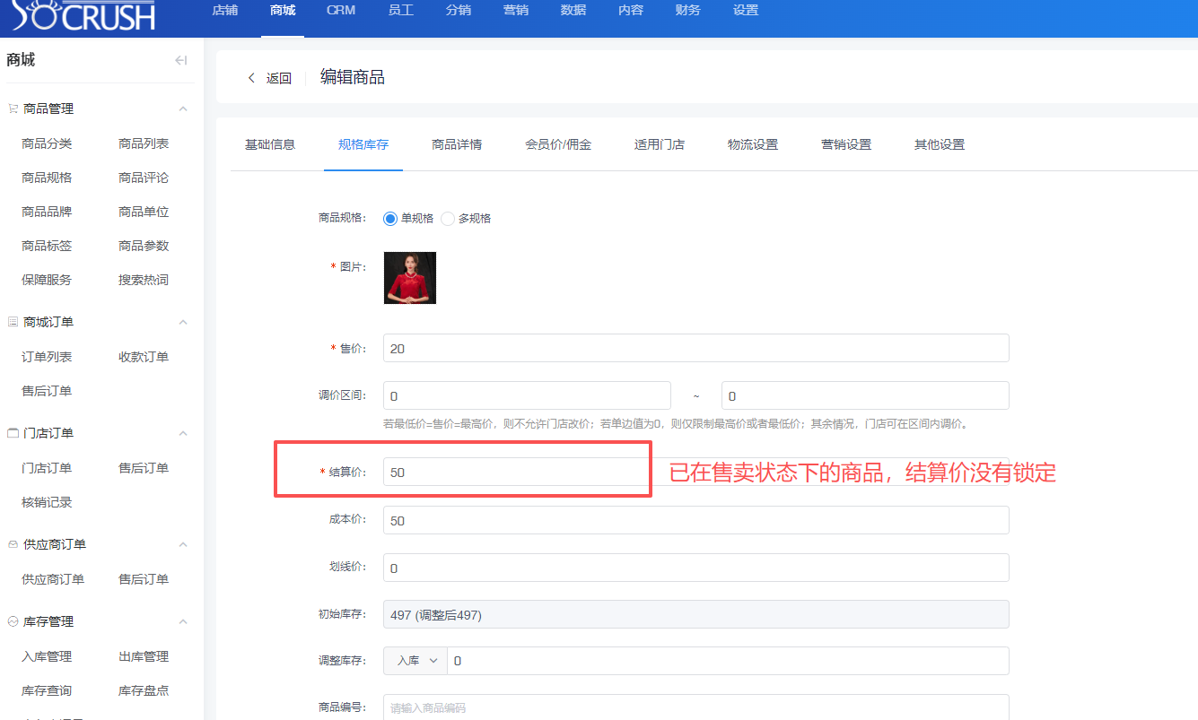
Task: Click the 商城订单 list icon
Action: [x=13, y=322]
